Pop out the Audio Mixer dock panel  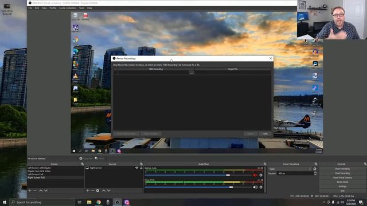pos(265,164)
